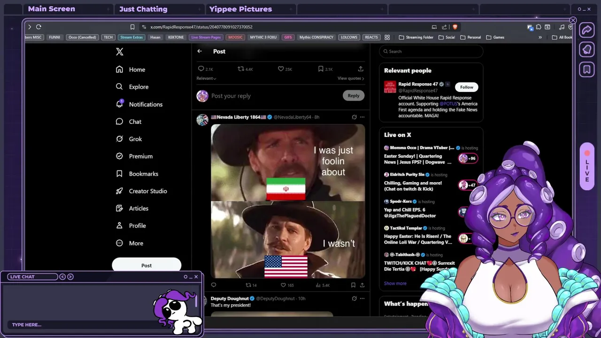The width and height of the screenshot is (601, 338).
Task: Go to Home in X sidebar
Action: (131, 69)
